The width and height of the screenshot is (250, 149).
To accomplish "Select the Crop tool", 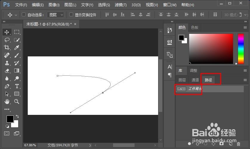I will pos(7,47).
